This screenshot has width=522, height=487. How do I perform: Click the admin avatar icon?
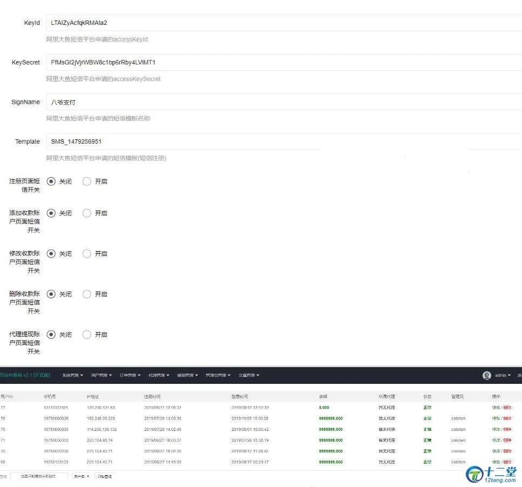coord(487,375)
